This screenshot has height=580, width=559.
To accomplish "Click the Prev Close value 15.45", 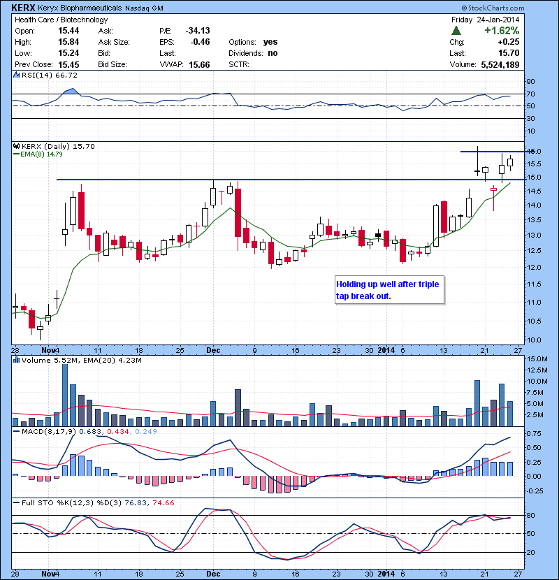I will coord(68,65).
